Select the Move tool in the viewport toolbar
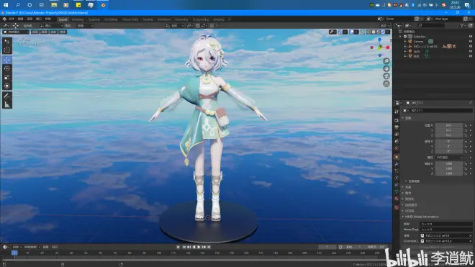Screen dimensions: 475x267 (7, 60)
